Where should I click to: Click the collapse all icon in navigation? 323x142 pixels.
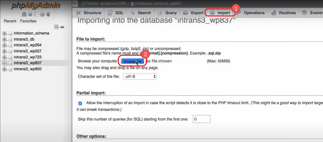[57, 27]
